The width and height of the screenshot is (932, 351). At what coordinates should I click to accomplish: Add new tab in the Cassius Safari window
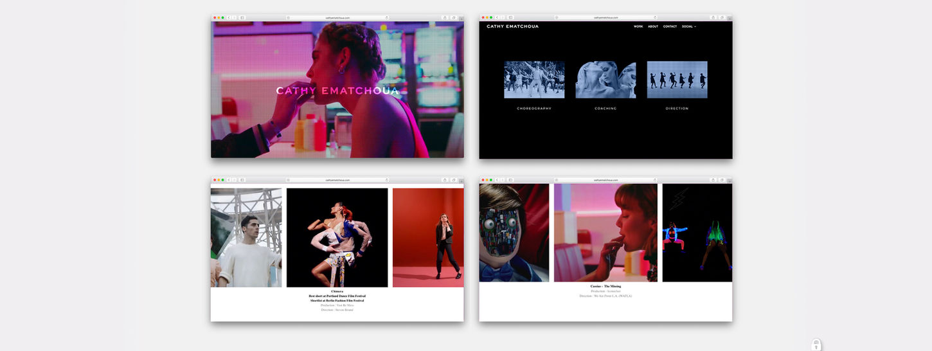[x=730, y=181]
